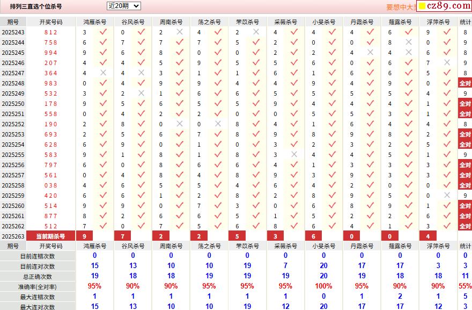The image size is (472, 310).
Task: Click gray X for 谷风杀号 in row 2025247
Action: tap(142, 73)
